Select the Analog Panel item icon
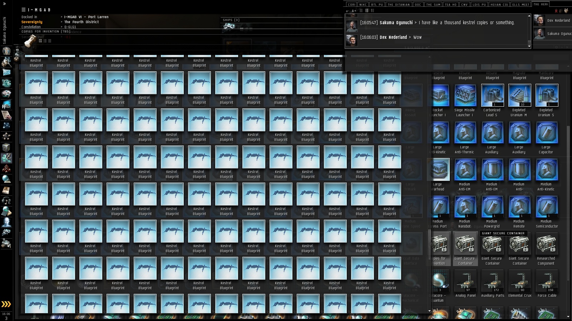The width and height of the screenshot is (572, 321). click(x=465, y=281)
